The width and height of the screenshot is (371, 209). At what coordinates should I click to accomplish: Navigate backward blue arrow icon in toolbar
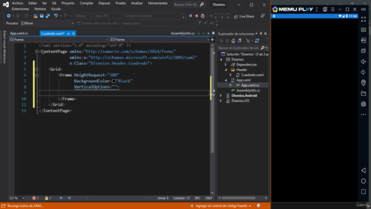coord(9,16)
